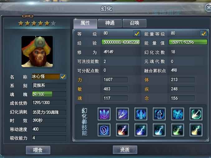Click the blue slash claws skill icon
211x158 pixels.
(x=122, y=114)
